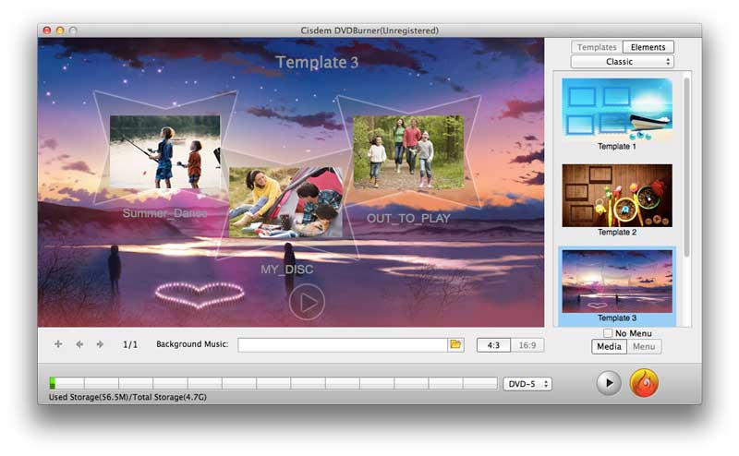This screenshot has height=456, width=739.
Task: Select the Media tab
Action: pyautogui.click(x=609, y=347)
